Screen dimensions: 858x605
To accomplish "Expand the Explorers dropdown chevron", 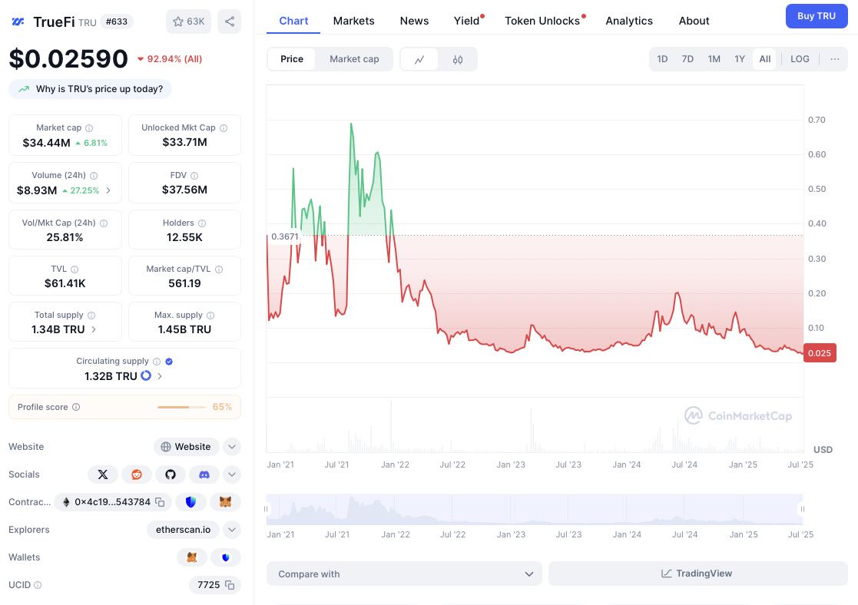I will click(x=232, y=530).
